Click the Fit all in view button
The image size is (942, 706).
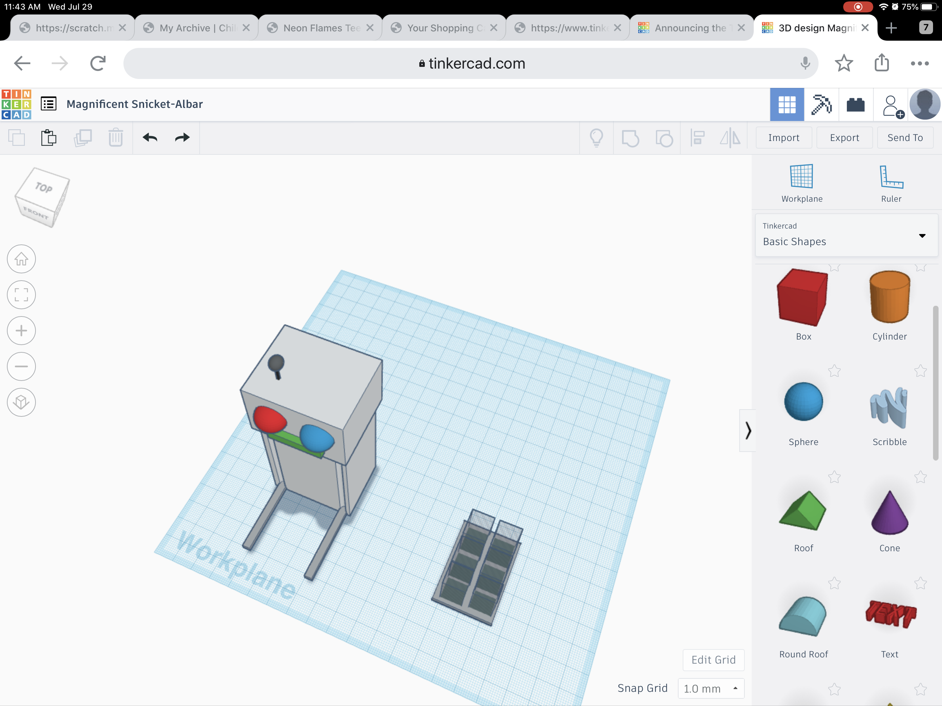21,295
